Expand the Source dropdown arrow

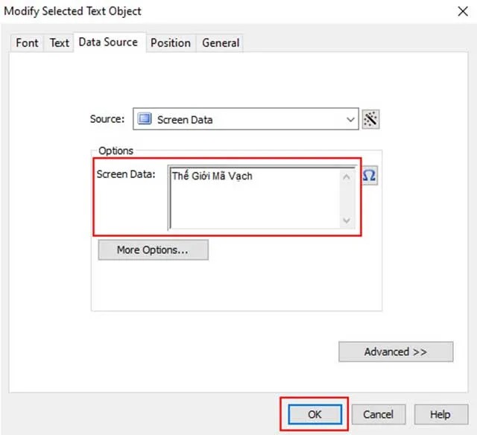click(x=351, y=119)
